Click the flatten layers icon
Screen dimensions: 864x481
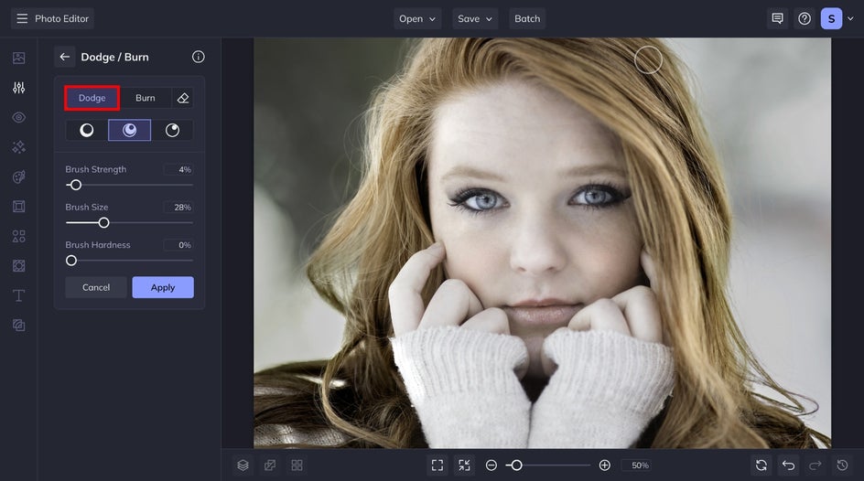point(270,465)
